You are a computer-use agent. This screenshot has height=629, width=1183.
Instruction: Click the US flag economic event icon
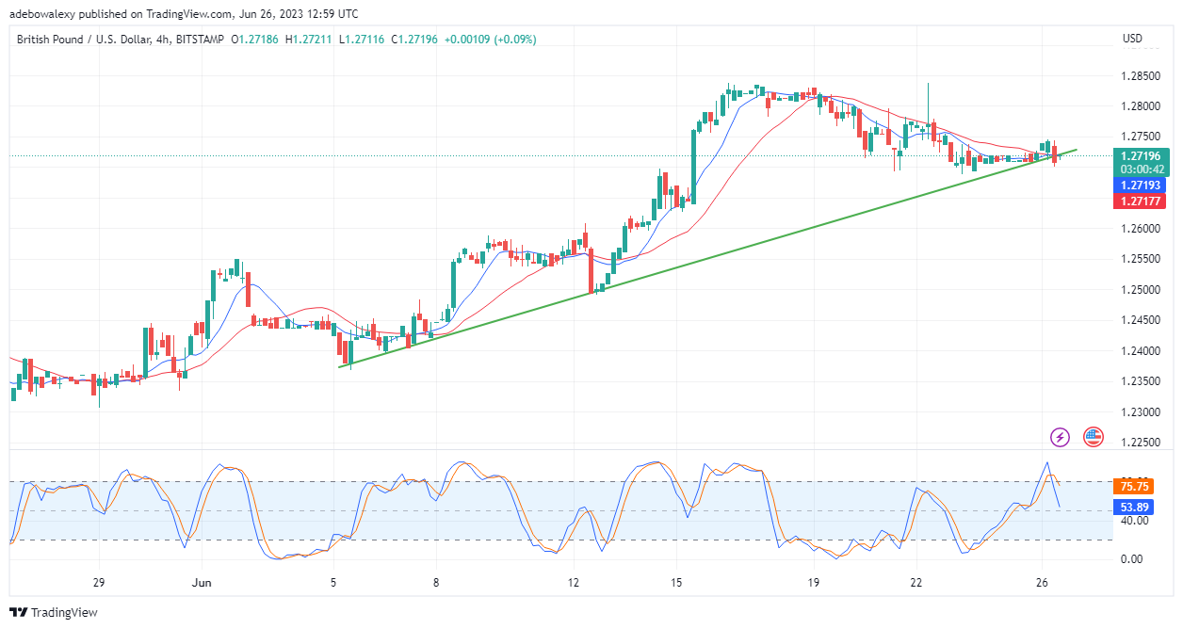pyautogui.click(x=1093, y=437)
